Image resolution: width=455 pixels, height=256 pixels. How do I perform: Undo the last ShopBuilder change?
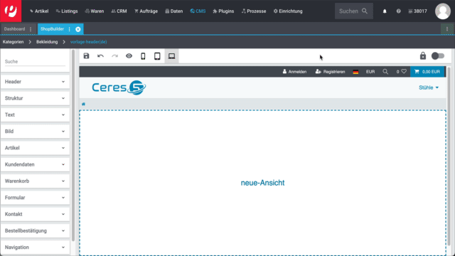coord(100,56)
